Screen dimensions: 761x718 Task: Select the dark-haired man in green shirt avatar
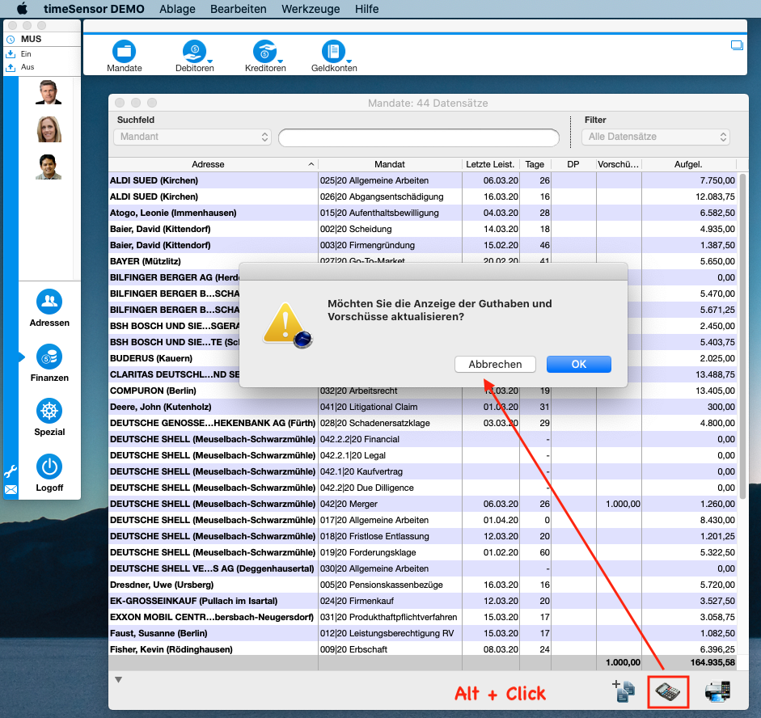49,167
